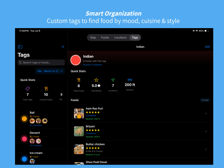
Task: Open the Briyani food thumbnail
Action: (x=79, y=131)
